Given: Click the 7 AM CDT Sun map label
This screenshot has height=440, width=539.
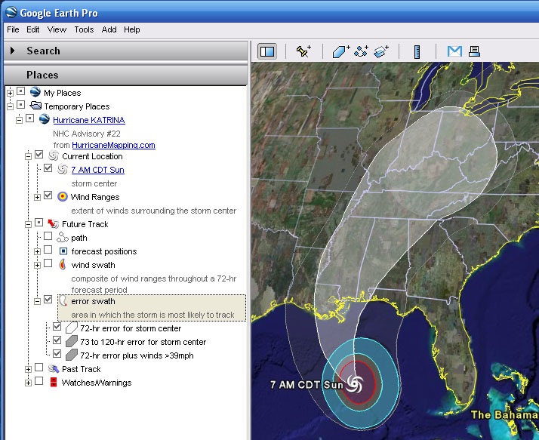Looking at the screenshot, I should coord(306,384).
